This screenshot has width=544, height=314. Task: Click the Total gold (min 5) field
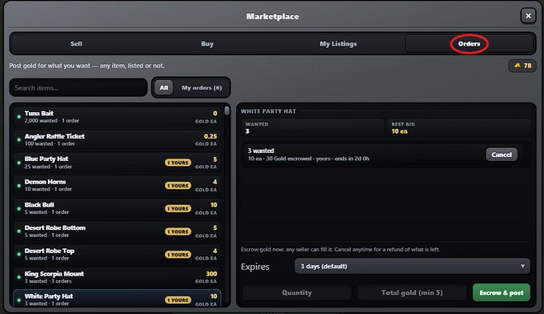[412, 292]
